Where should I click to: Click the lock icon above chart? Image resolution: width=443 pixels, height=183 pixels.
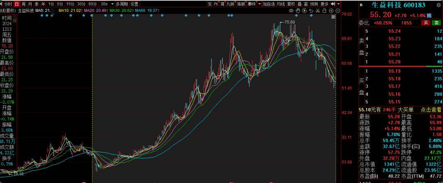(324, 11)
